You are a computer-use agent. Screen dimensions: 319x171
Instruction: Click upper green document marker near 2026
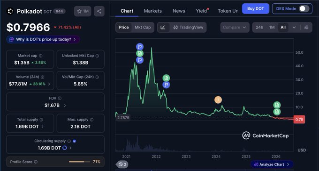pyautogui.click(x=277, y=105)
